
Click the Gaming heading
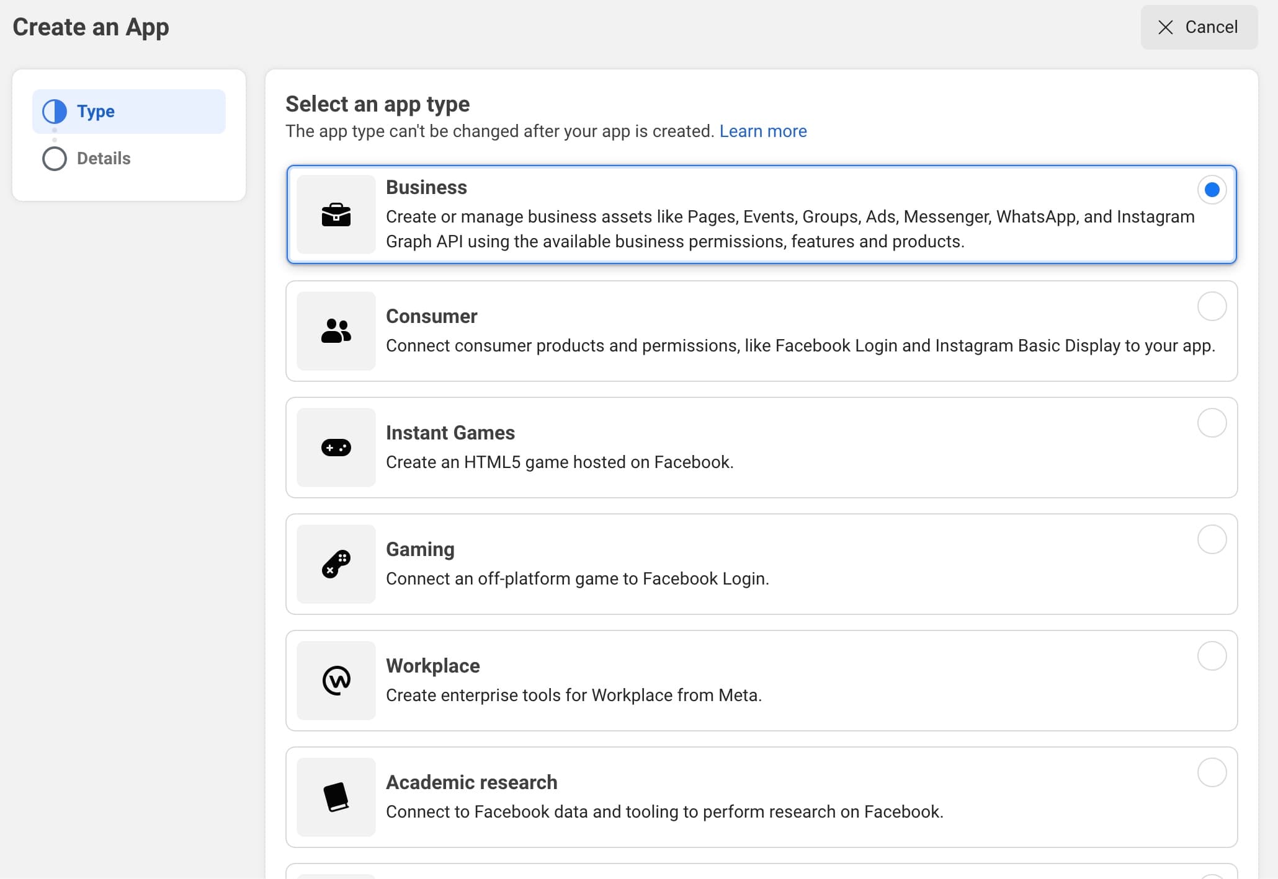[420, 549]
